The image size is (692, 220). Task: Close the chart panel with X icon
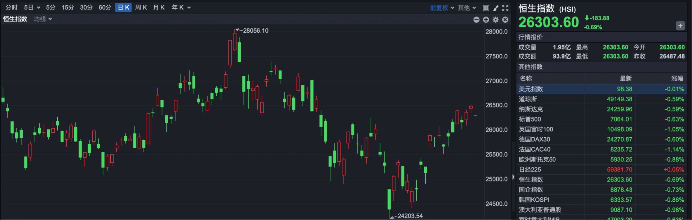point(505,20)
